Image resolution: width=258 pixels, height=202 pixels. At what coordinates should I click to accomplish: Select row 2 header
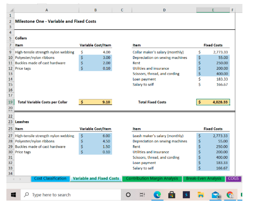10,21
